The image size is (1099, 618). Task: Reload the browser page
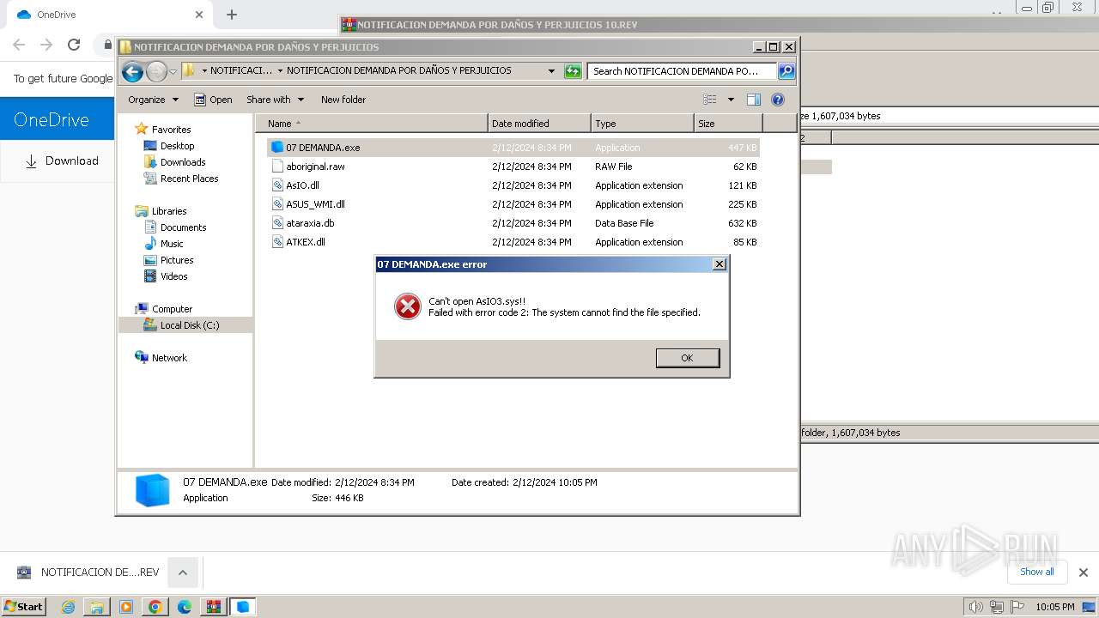pos(74,45)
